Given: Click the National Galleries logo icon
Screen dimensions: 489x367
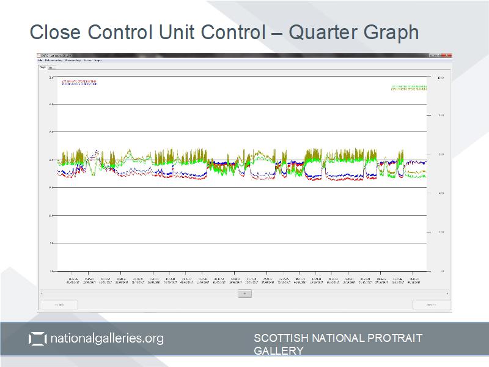Looking at the screenshot, I should tap(37, 339).
